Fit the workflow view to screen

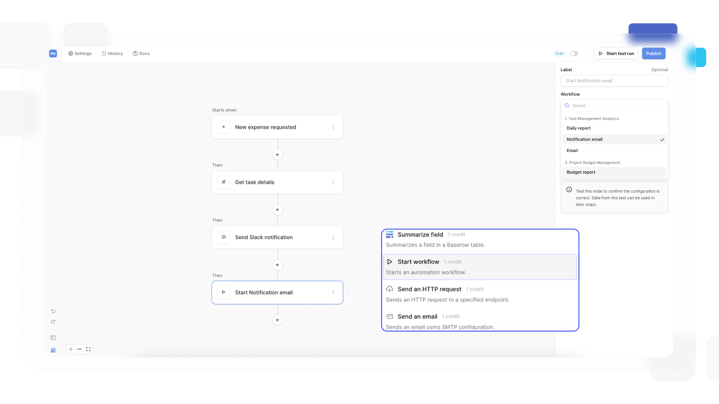coord(88,349)
